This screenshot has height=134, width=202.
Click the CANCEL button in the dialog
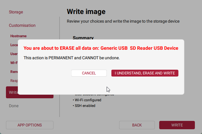[x=89, y=73]
